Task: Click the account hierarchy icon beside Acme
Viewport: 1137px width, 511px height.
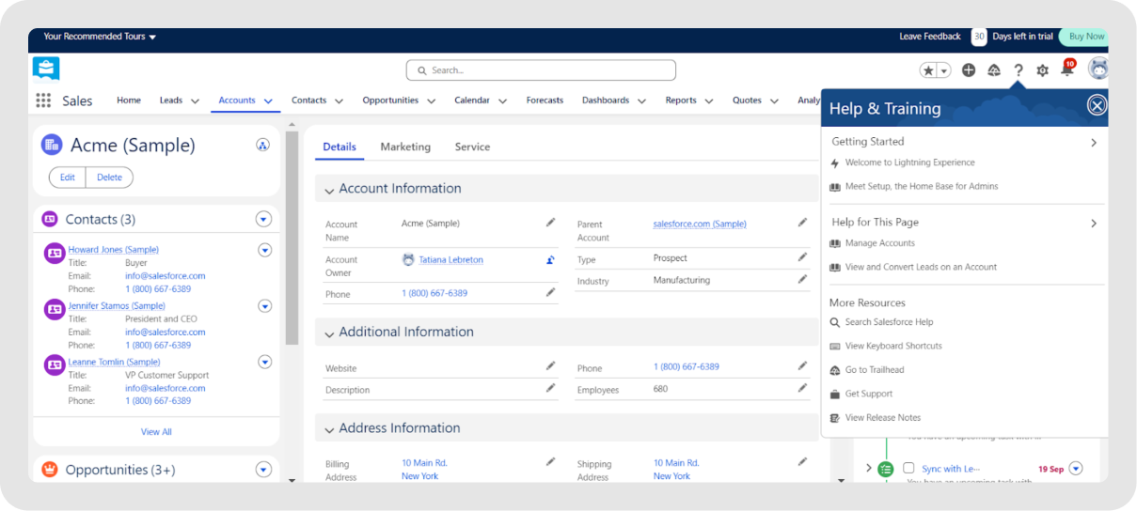Action: (262, 145)
